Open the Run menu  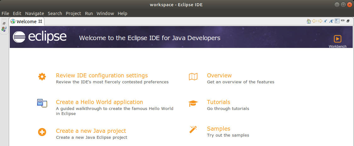coord(89,13)
